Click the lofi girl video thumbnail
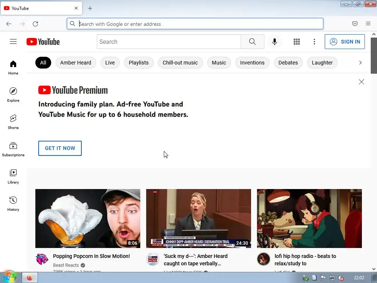 [309, 219]
